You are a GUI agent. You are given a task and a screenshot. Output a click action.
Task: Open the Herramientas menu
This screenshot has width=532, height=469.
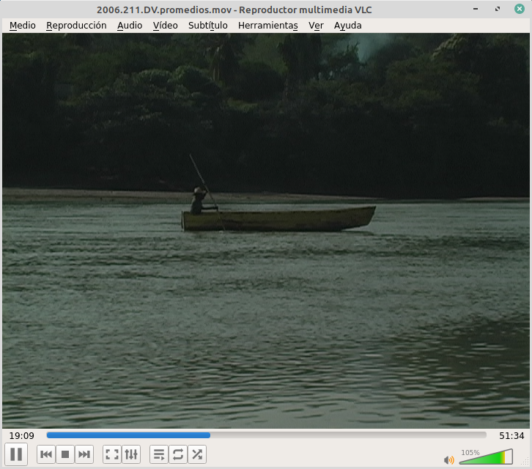268,26
